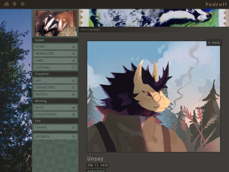Click the round compass icon in top bar
Image resolution: width=229 pixels, height=172 pixels.
22,4
